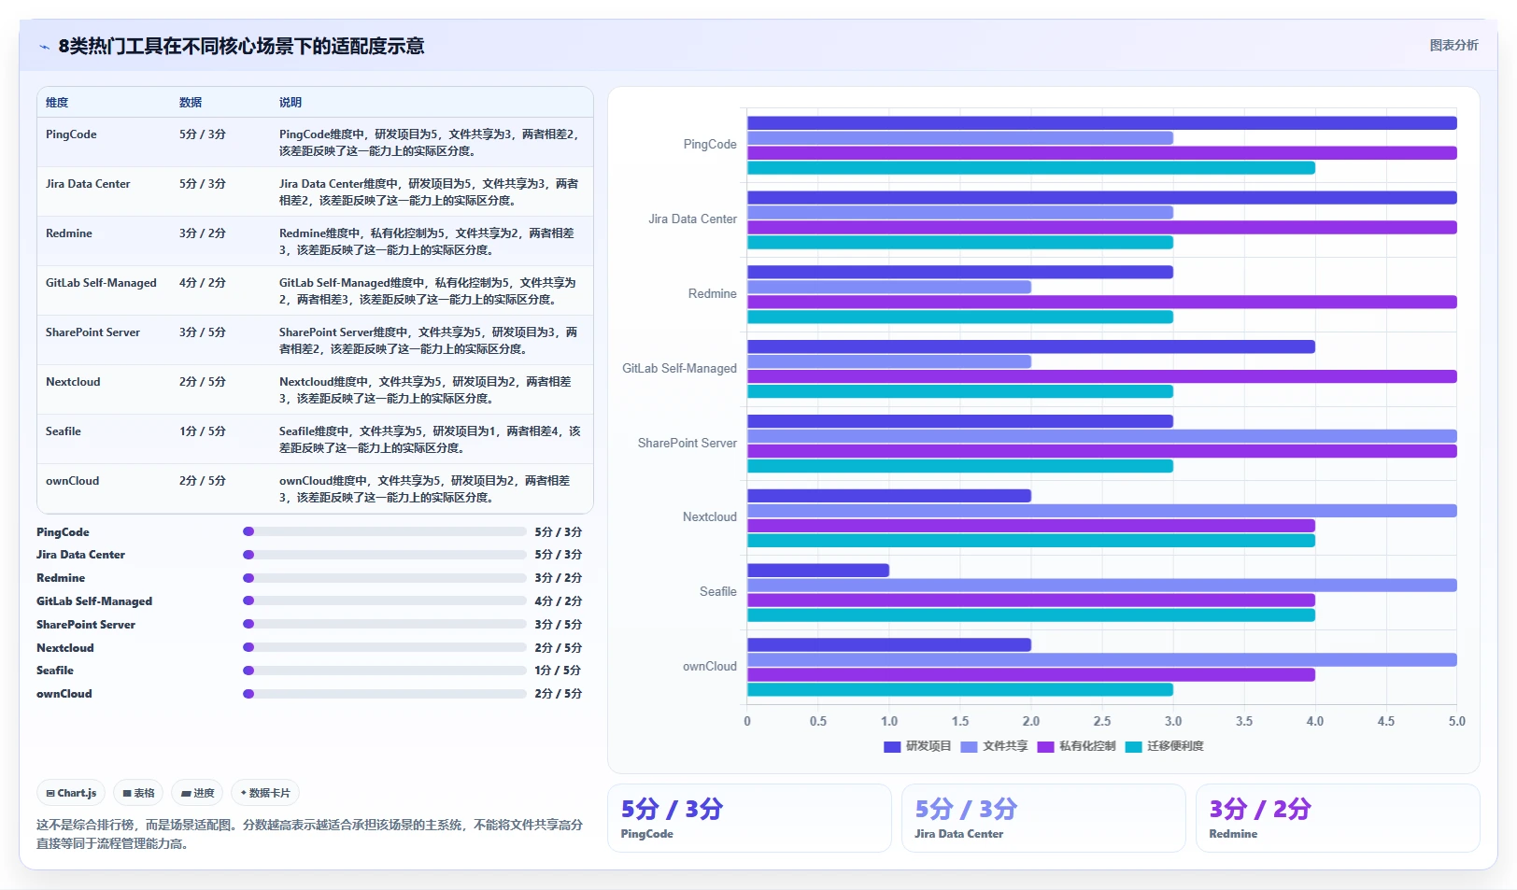Click the 表格 chip

point(138,793)
